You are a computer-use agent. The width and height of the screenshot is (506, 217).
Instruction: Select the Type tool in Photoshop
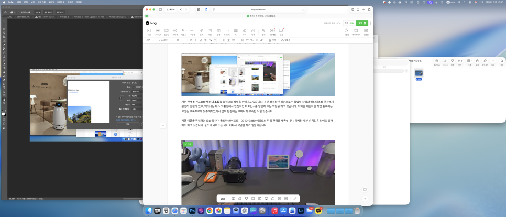pyautogui.click(x=4, y=88)
